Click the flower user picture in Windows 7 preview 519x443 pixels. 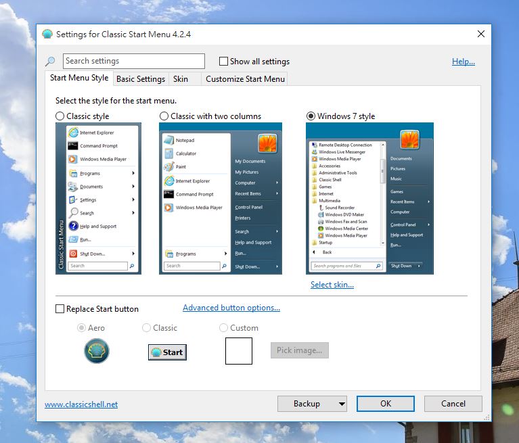410,139
